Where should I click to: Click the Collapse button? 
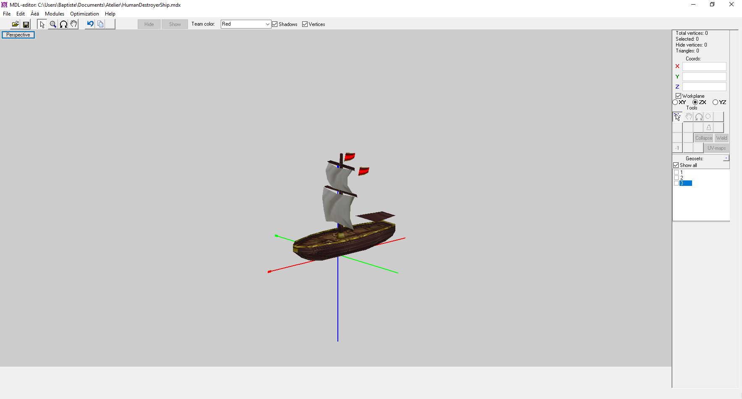(704, 138)
